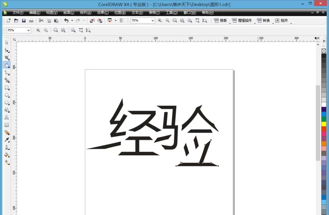Open the 文本(X) menu
The height and width of the screenshot is (215, 329).
pyautogui.click(x=137, y=13)
